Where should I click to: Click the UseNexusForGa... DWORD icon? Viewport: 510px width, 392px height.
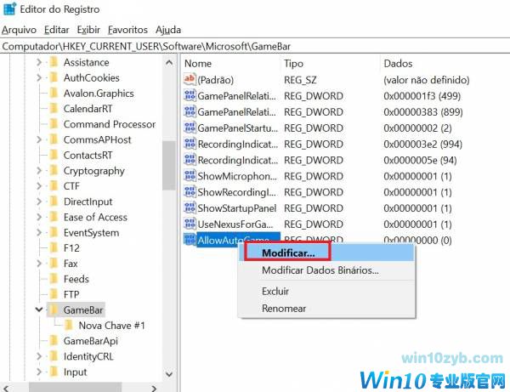pyautogui.click(x=190, y=224)
